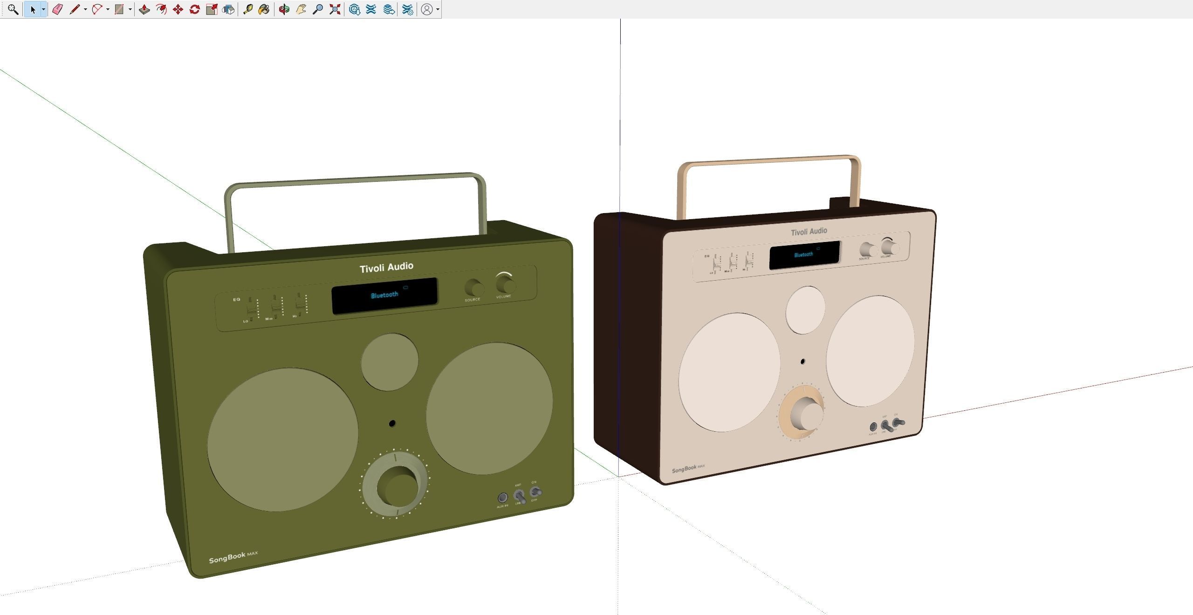Image resolution: width=1193 pixels, height=615 pixels.
Task: Click the SOURCE knob on green radio
Action: 474,288
